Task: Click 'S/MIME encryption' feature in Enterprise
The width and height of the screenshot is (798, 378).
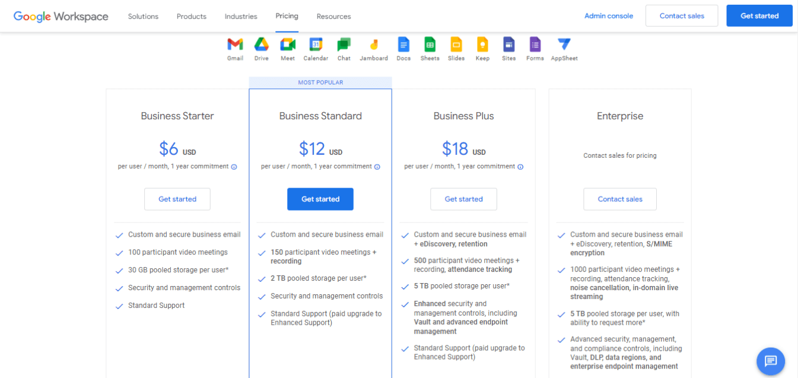Action: point(621,249)
